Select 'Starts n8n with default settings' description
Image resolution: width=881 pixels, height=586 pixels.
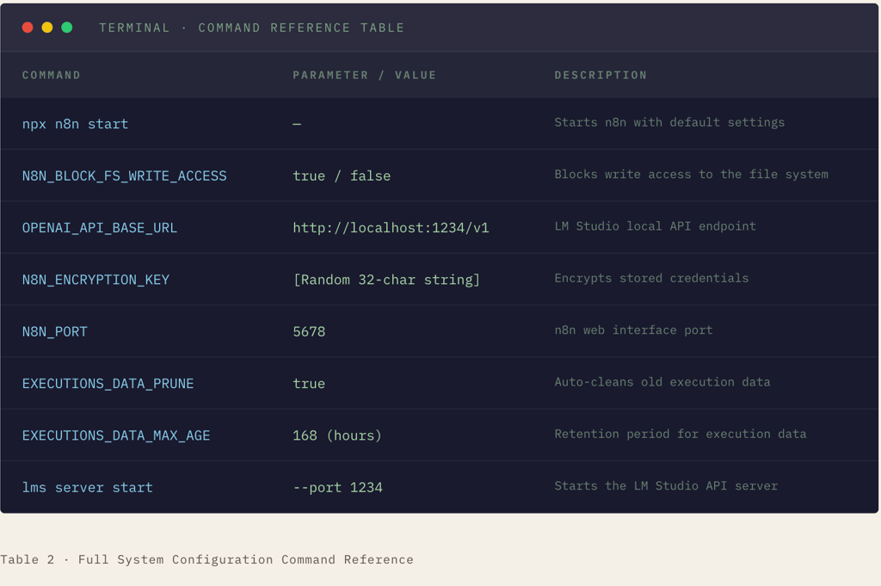[x=669, y=122]
